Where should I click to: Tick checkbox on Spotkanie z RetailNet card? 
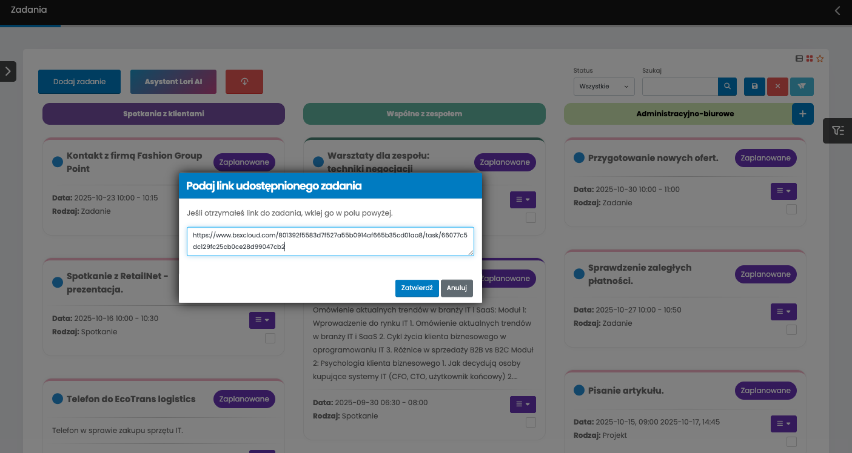click(x=270, y=339)
